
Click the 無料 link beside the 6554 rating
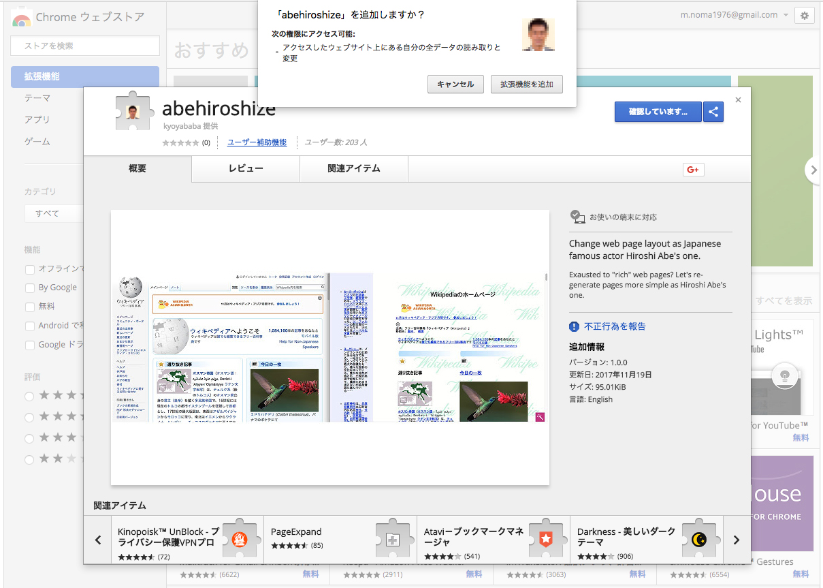[801, 574]
